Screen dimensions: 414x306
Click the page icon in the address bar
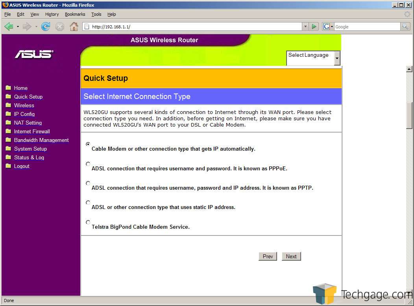coord(87,26)
